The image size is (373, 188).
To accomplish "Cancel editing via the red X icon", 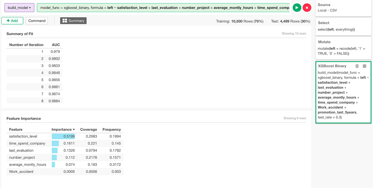I will click(x=307, y=7).
